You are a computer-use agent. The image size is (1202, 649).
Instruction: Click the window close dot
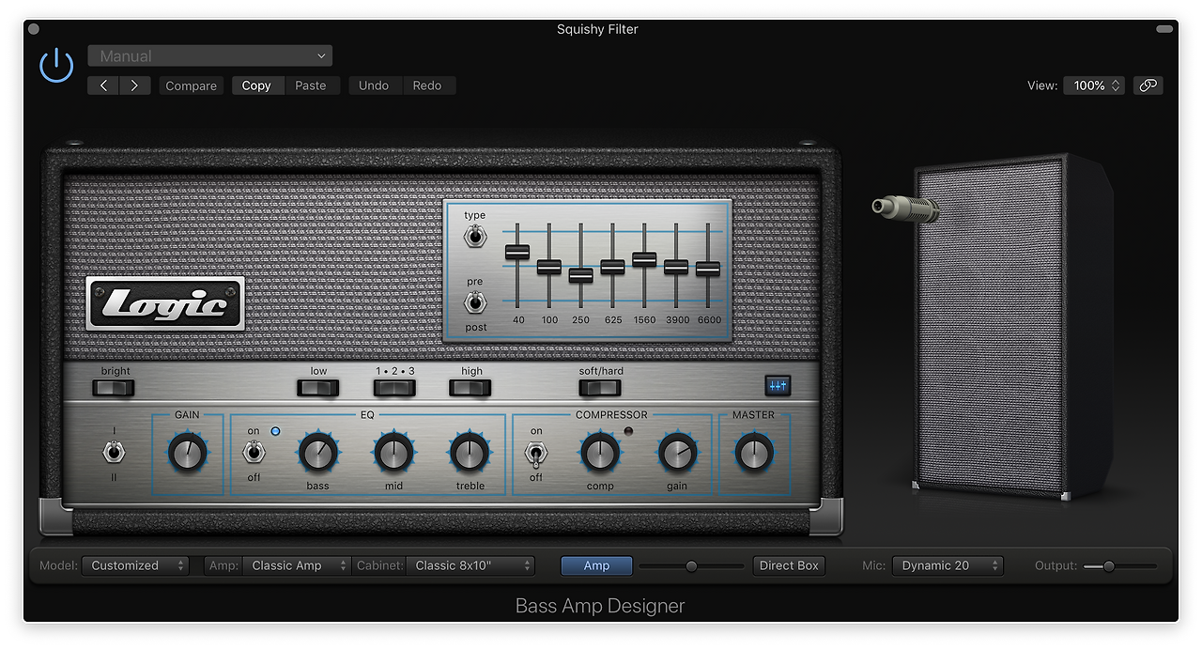(34, 29)
